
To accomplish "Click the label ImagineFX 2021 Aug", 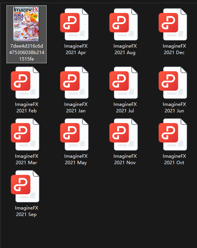I will (x=125, y=49).
